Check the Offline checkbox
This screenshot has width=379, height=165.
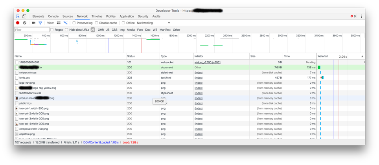click(x=123, y=23)
